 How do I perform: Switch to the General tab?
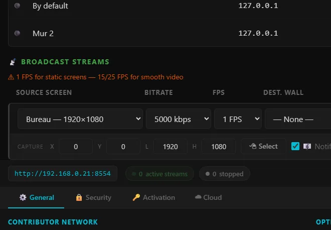click(36, 197)
